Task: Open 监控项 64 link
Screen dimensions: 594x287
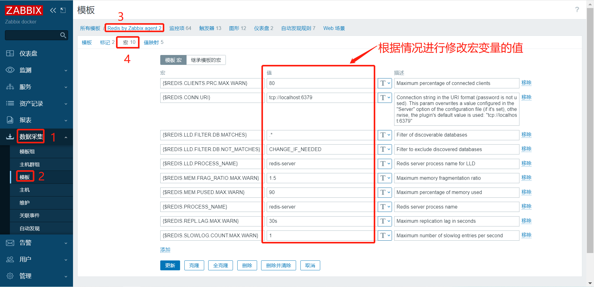Action: pyautogui.click(x=180, y=28)
